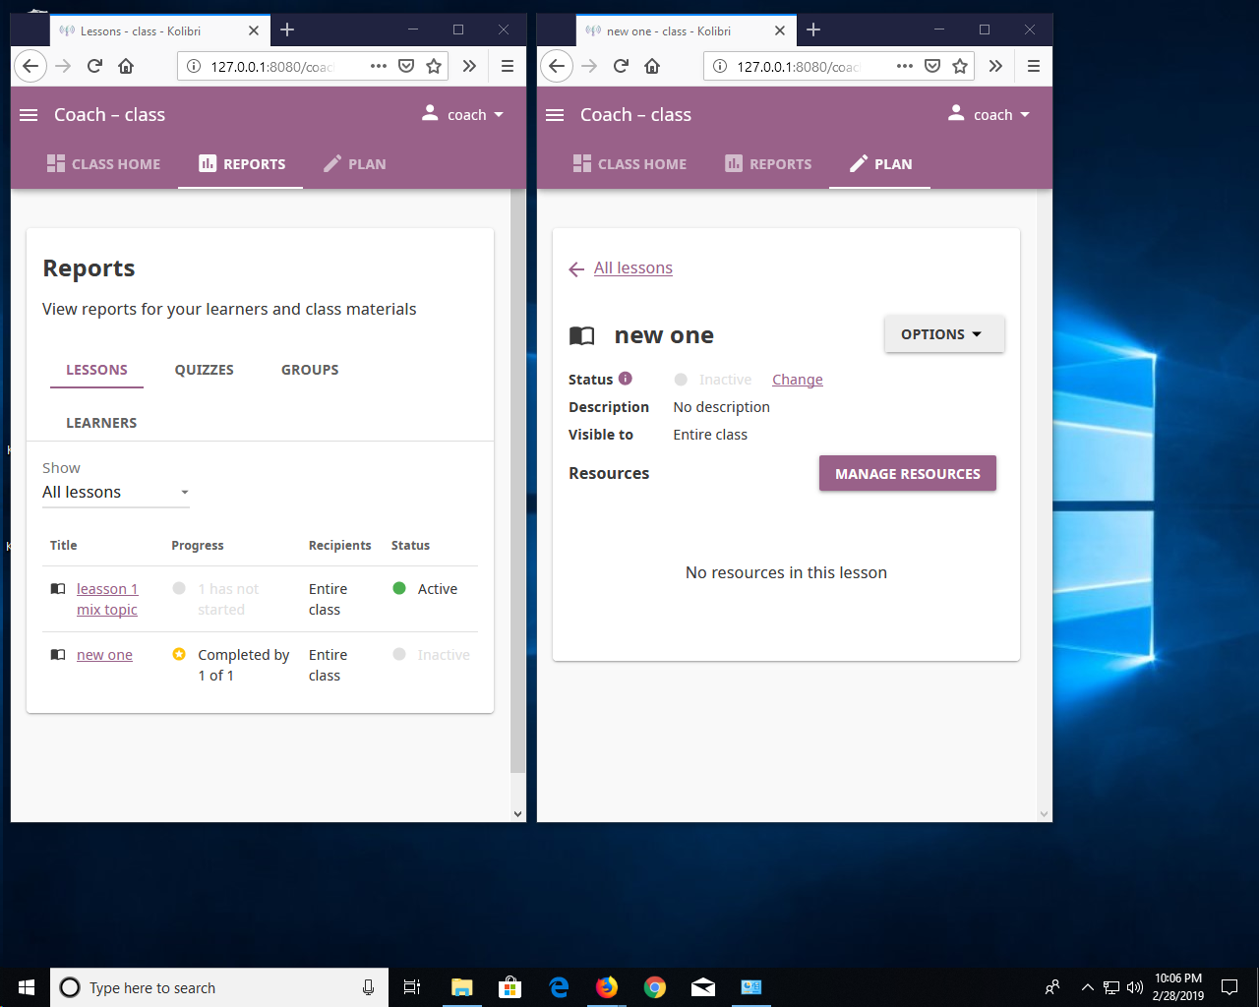Image resolution: width=1259 pixels, height=1007 pixels.
Task: Save to Pocket in left browser
Action: point(406,66)
